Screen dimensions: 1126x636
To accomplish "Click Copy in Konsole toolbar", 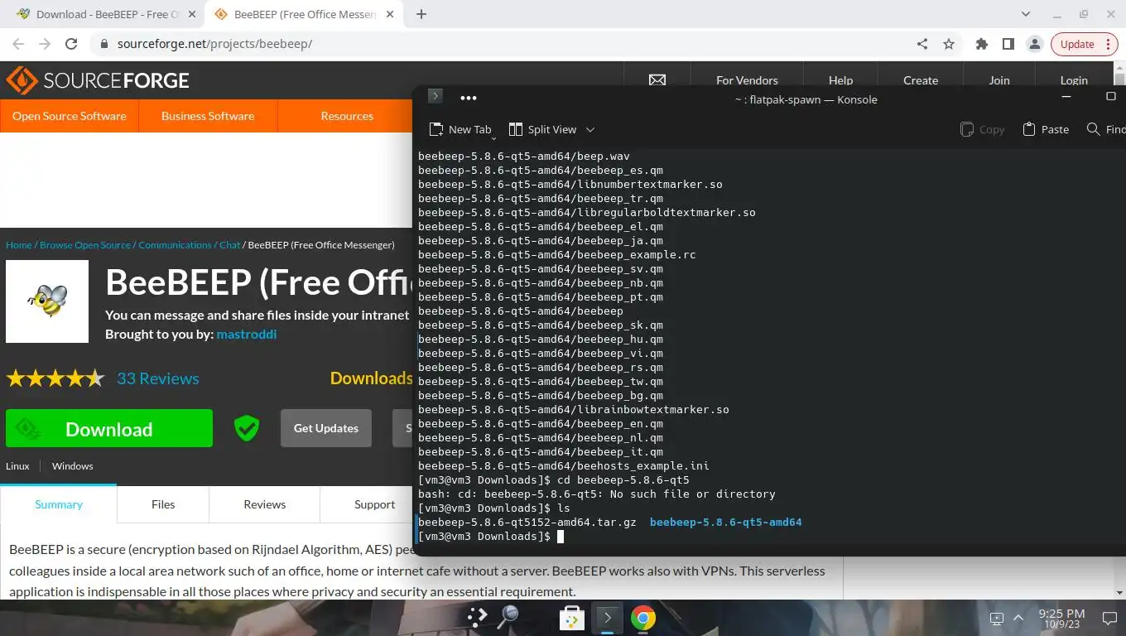I will (982, 129).
